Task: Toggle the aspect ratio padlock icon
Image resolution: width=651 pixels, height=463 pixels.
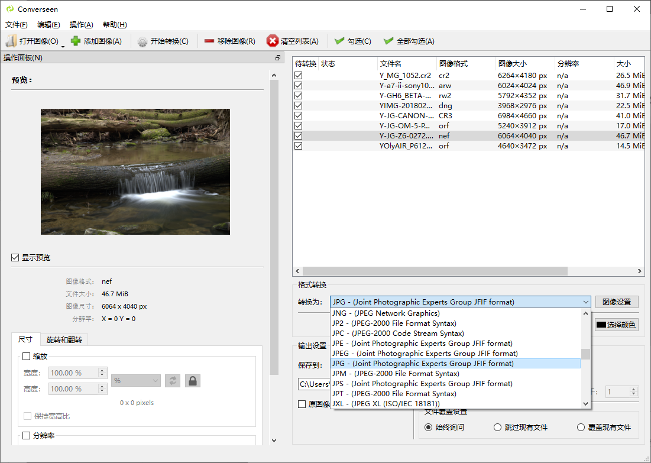Action: (x=192, y=380)
